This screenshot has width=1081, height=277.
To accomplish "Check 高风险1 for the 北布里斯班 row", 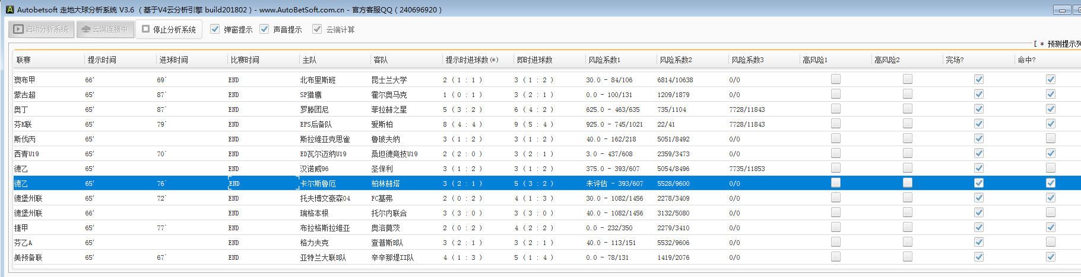I will point(836,79).
